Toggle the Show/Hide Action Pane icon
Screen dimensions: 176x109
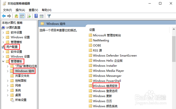(42, 16)
